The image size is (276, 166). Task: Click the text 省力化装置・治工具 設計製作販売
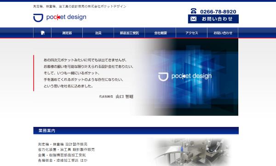[x=66, y=149]
